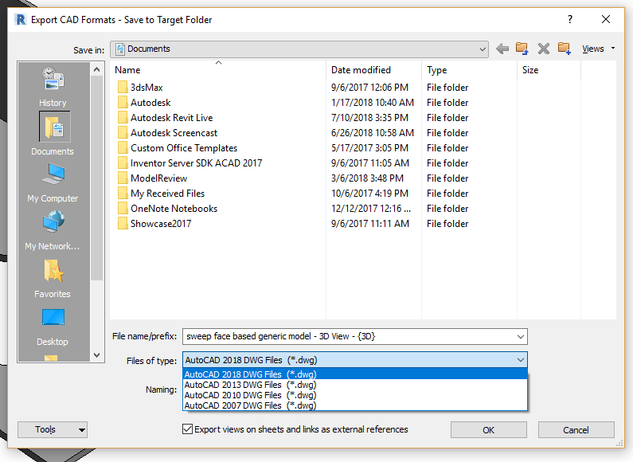Click the Cancel button

(x=576, y=429)
